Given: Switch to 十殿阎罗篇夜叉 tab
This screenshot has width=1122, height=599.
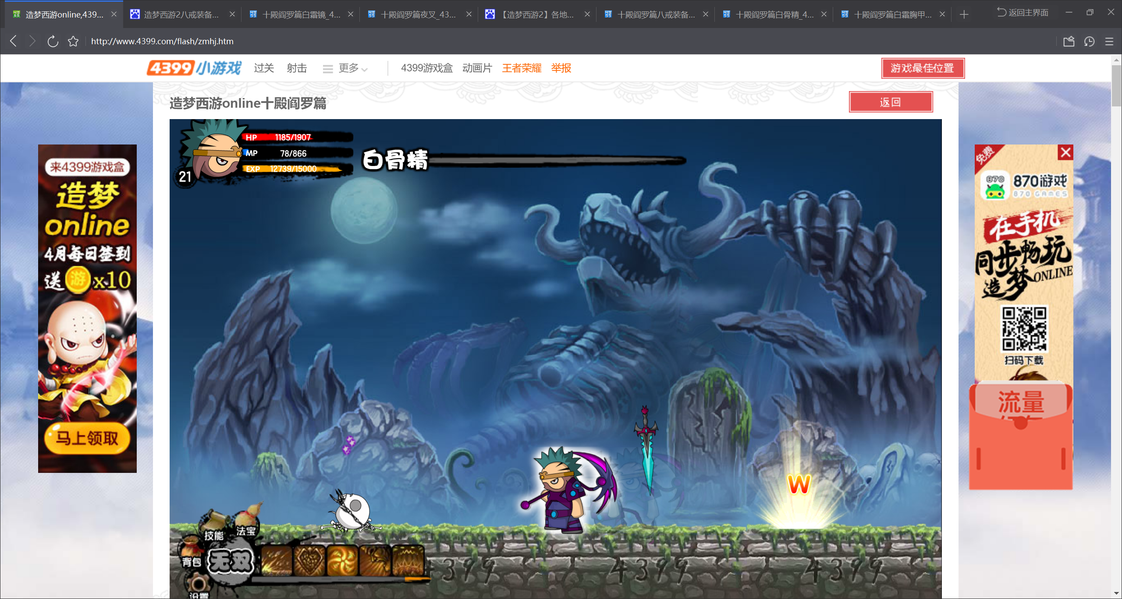Looking at the screenshot, I should [x=416, y=14].
